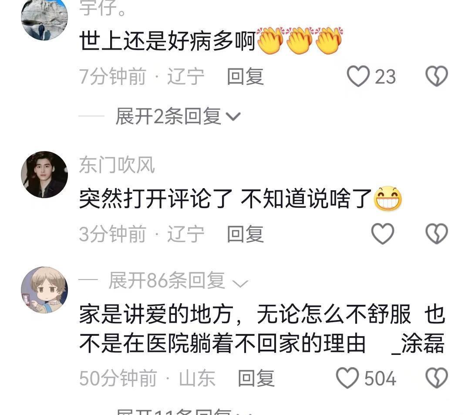Click chevron beside 展开2条回复
This screenshot has width=472, height=415.
tap(233, 117)
